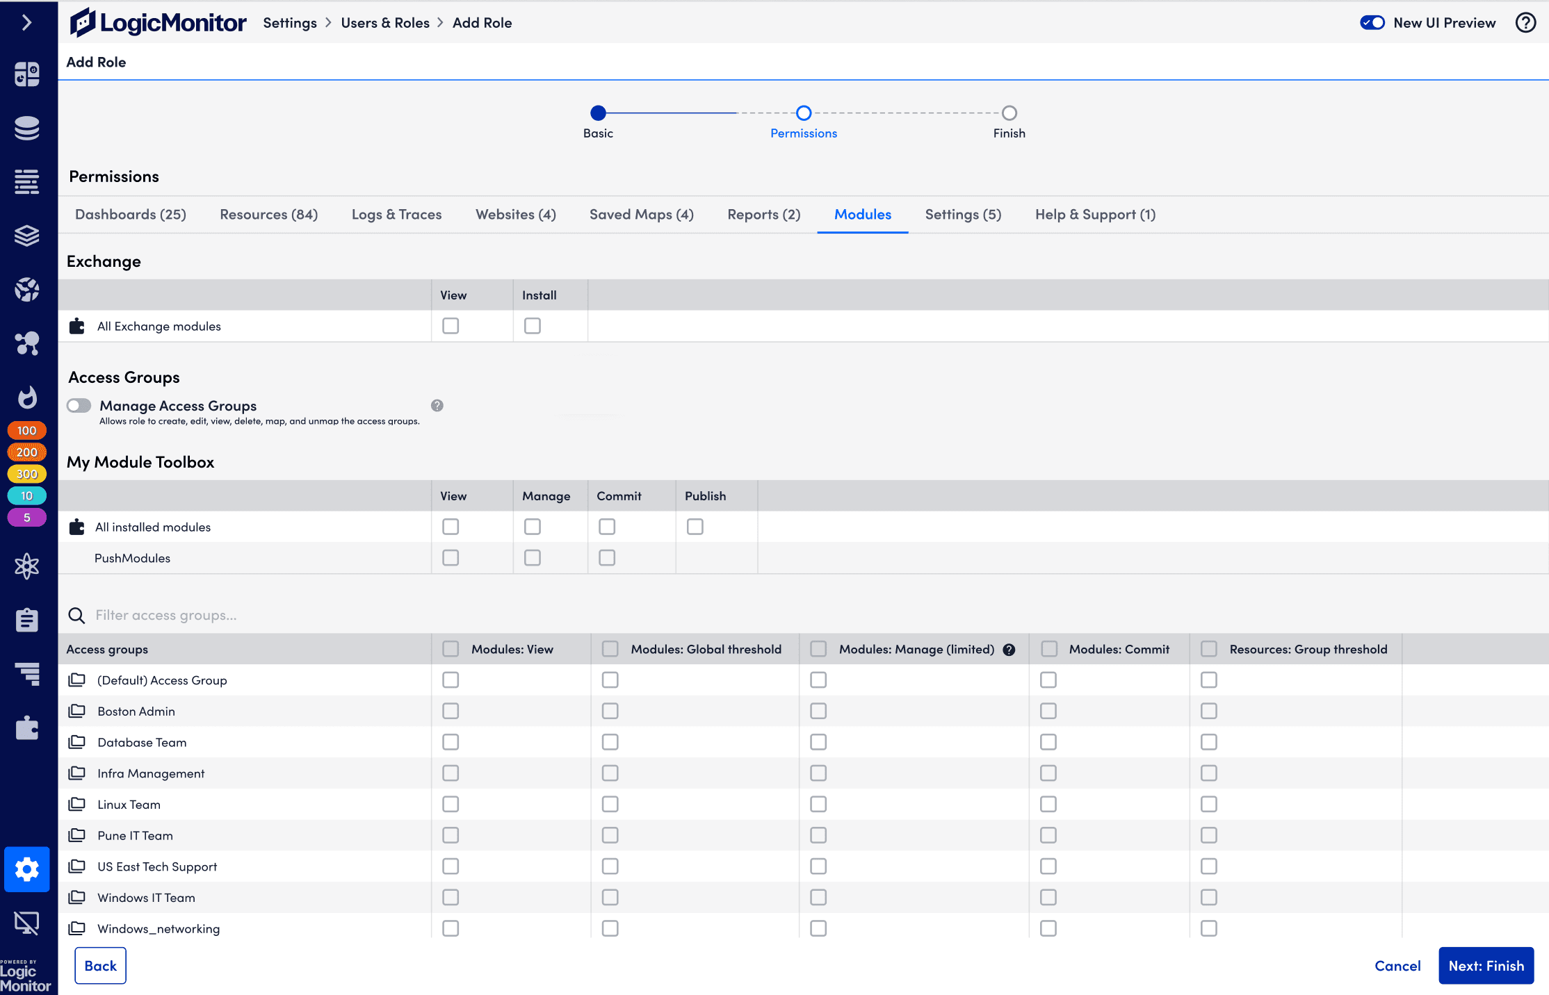Select the Traces atom icon in the sidebar
This screenshot has height=995, width=1549.
click(x=28, y=566)
